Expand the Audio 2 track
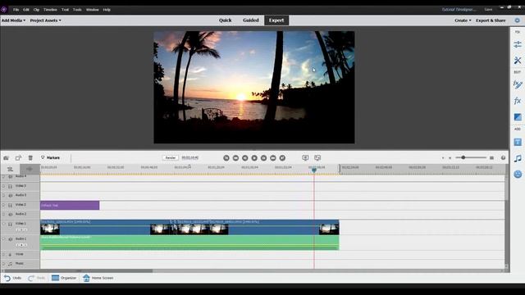Image resolution: width=525 pixels, height=295 pixels. 3,214
